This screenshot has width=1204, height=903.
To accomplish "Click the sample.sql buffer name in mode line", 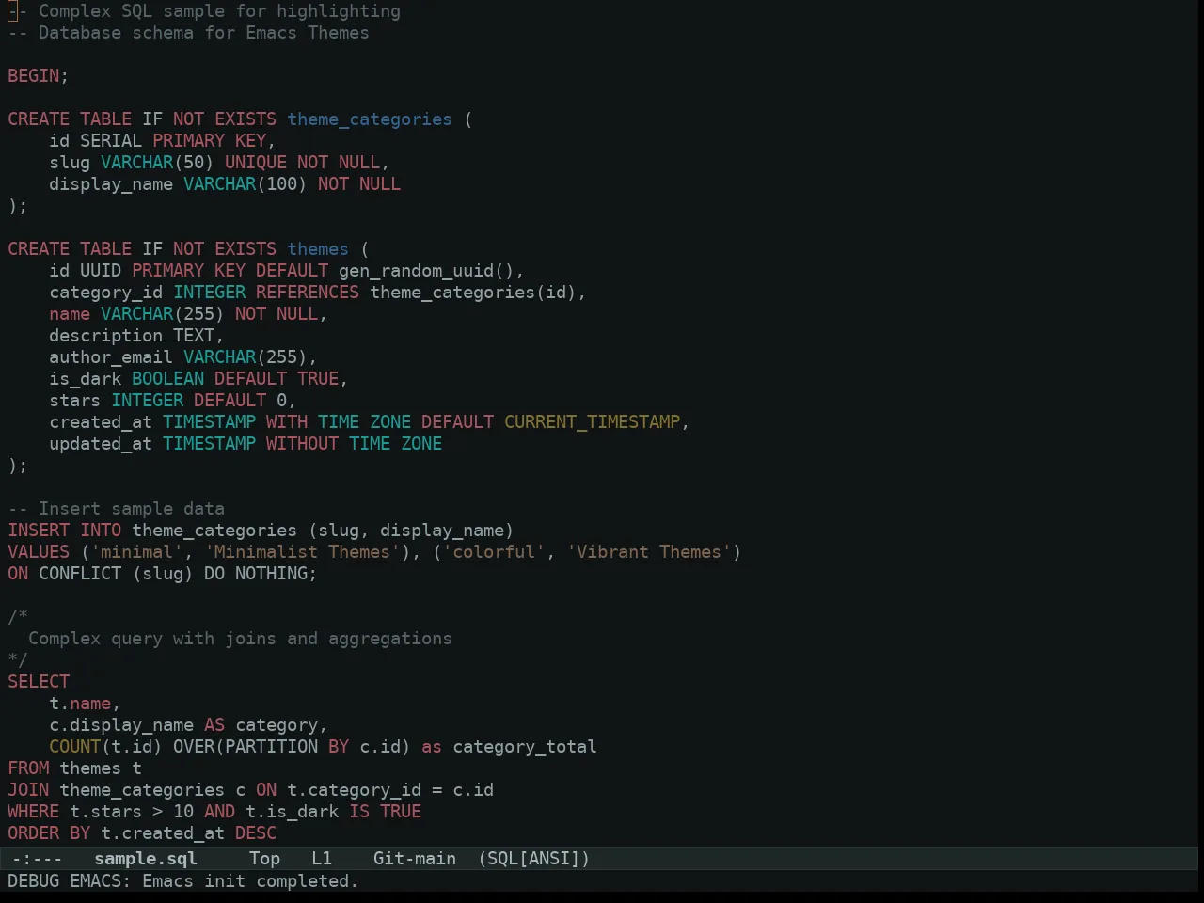I will [146, 859].
